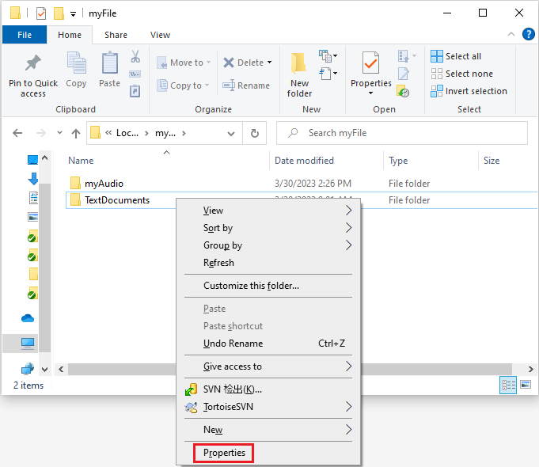Click the Desktop icon in sidebar

click(x=32, y=160)
